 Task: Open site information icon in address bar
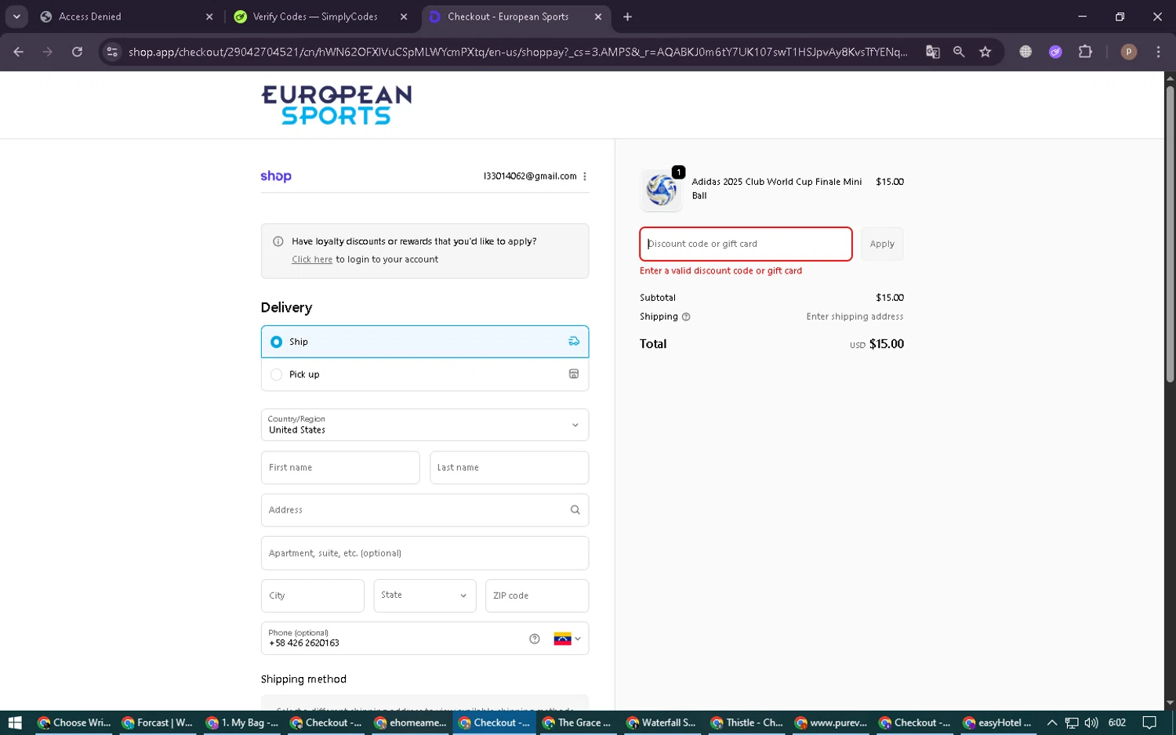[112, 52]
